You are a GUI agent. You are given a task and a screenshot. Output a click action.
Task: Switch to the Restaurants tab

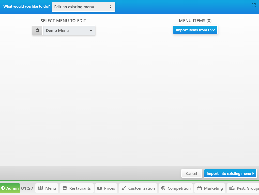click(x=77, y=188)
